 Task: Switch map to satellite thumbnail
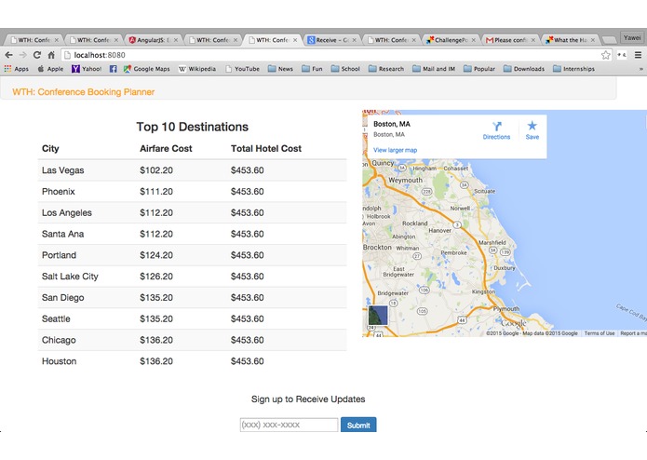point(378,316)
